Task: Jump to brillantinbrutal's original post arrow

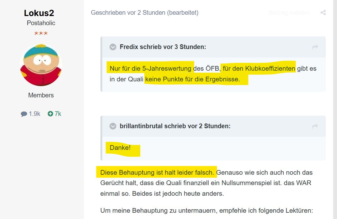Action: coord(315,126)
